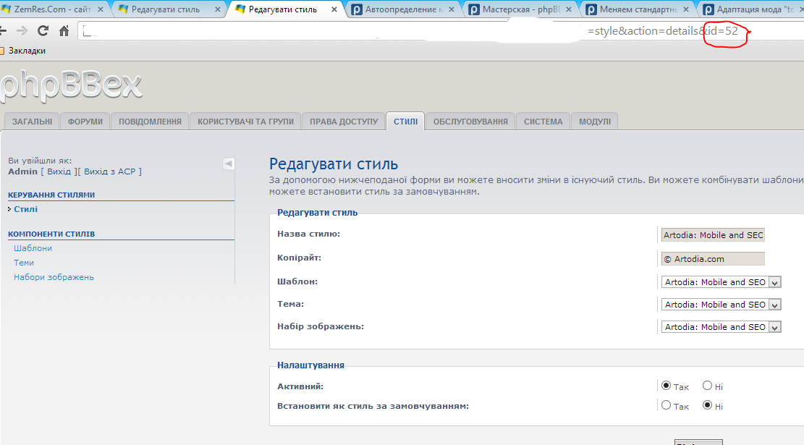Select Ні for Активний option
The width and height of the screenshot is (804, 445).
707,386
